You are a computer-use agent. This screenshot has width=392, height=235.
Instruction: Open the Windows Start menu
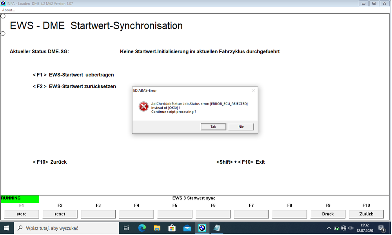point(7,228)
